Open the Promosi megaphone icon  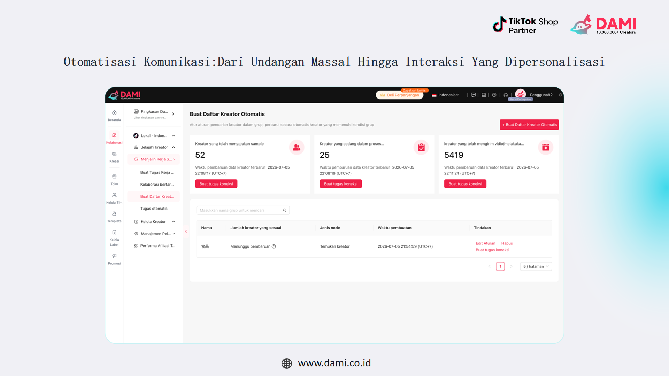[114, 256]
